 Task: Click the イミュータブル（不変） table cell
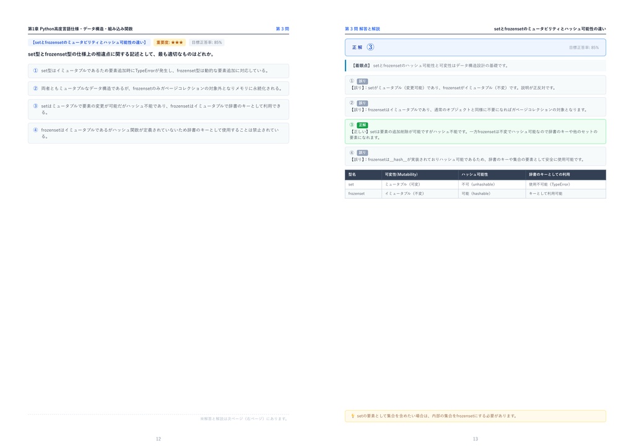(x=420, y=194)
